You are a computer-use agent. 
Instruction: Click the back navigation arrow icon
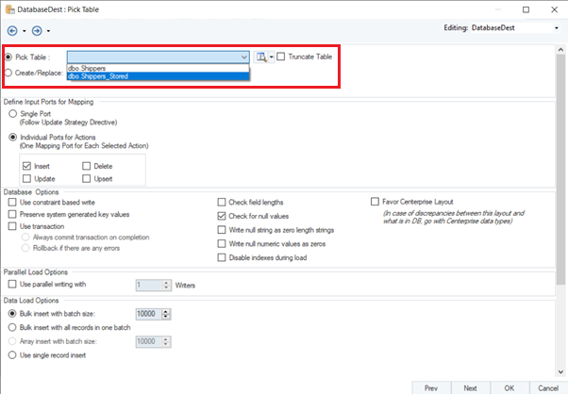click(11, 30)
